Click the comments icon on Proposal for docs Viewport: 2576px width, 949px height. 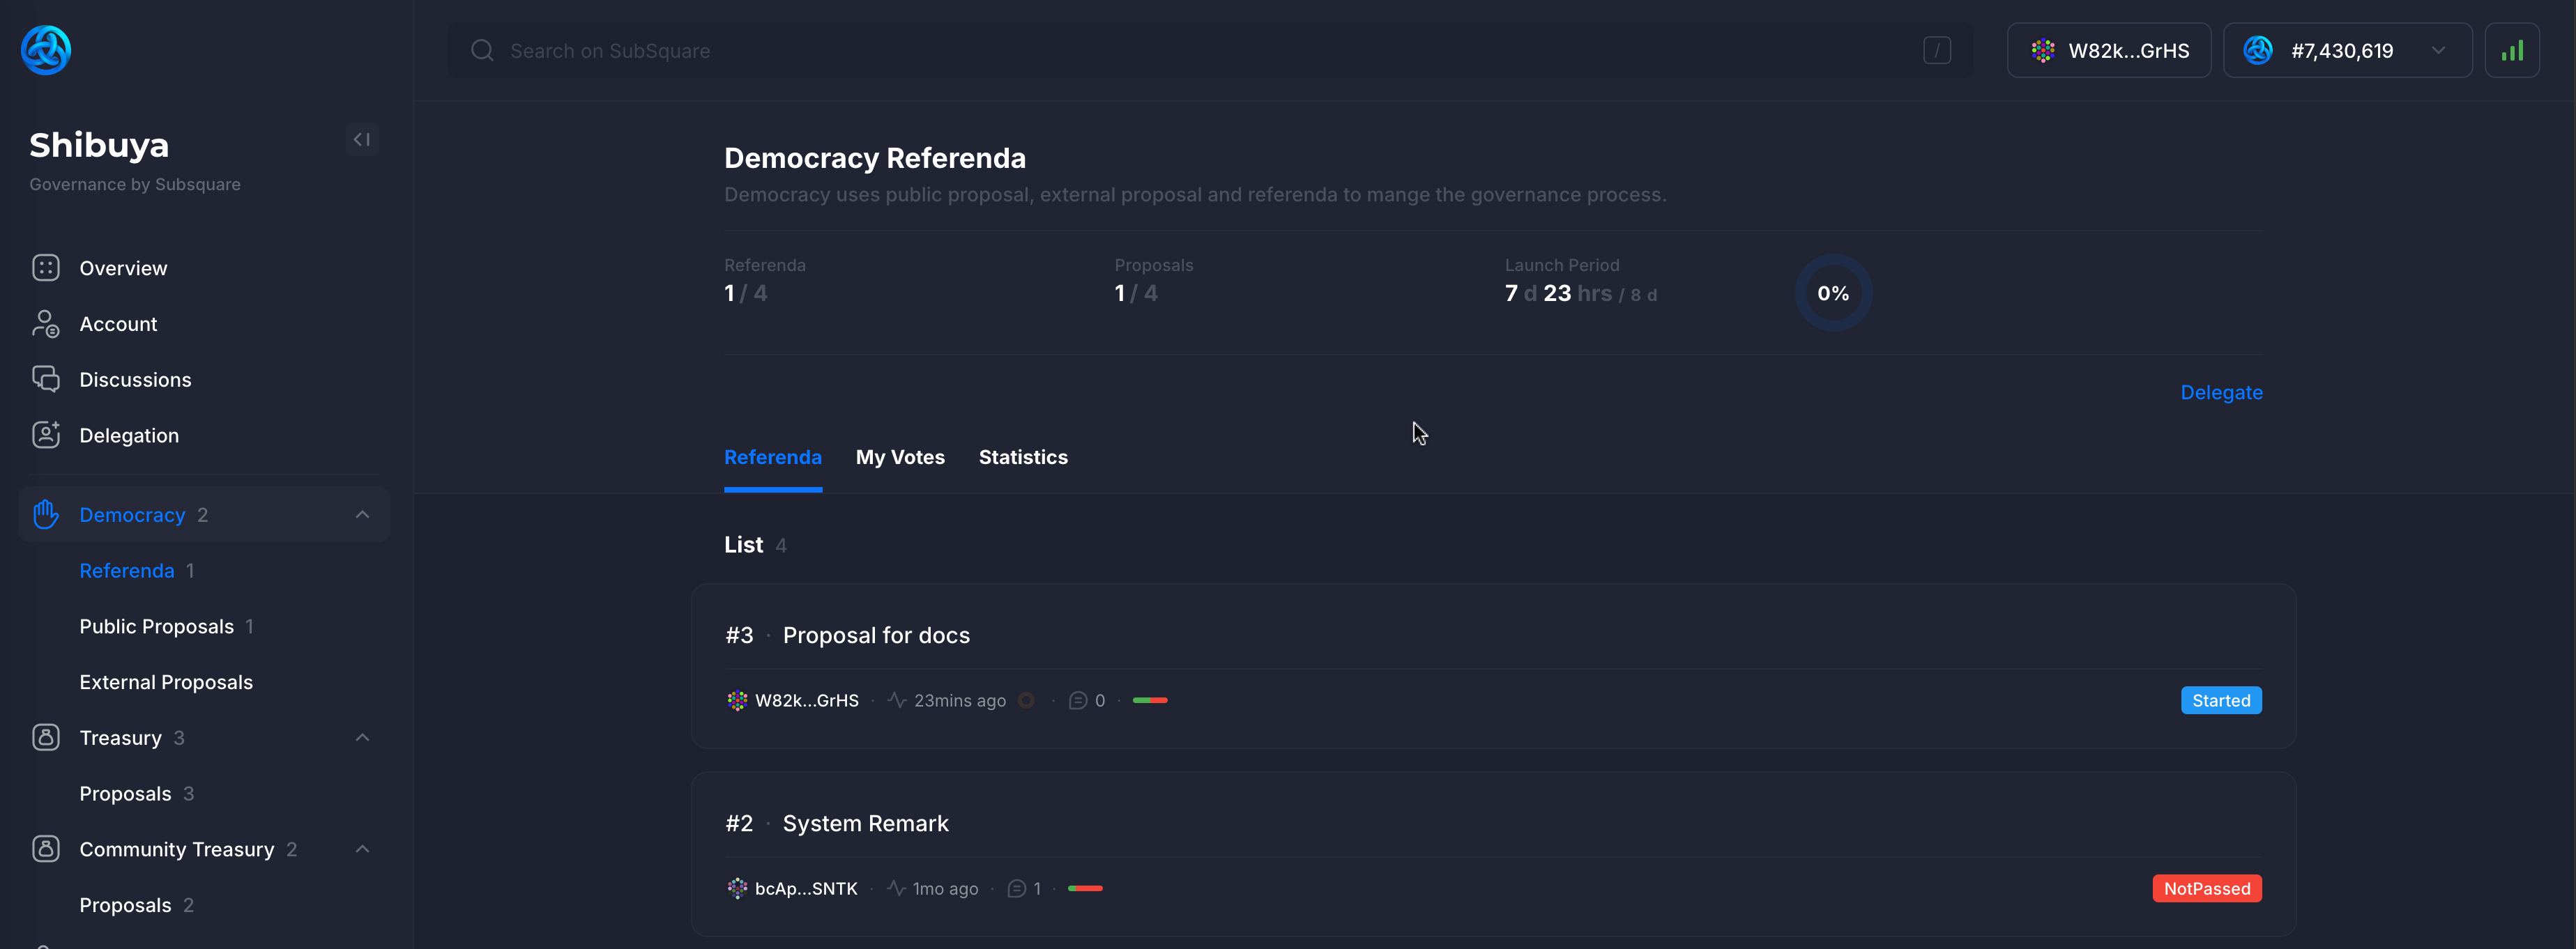[1077, 700]
